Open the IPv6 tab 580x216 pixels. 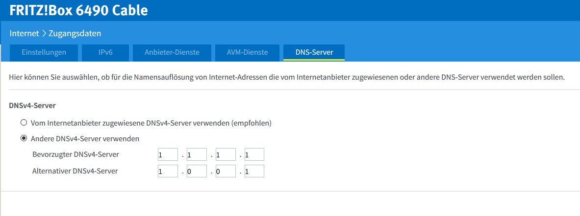coord(105,52)
